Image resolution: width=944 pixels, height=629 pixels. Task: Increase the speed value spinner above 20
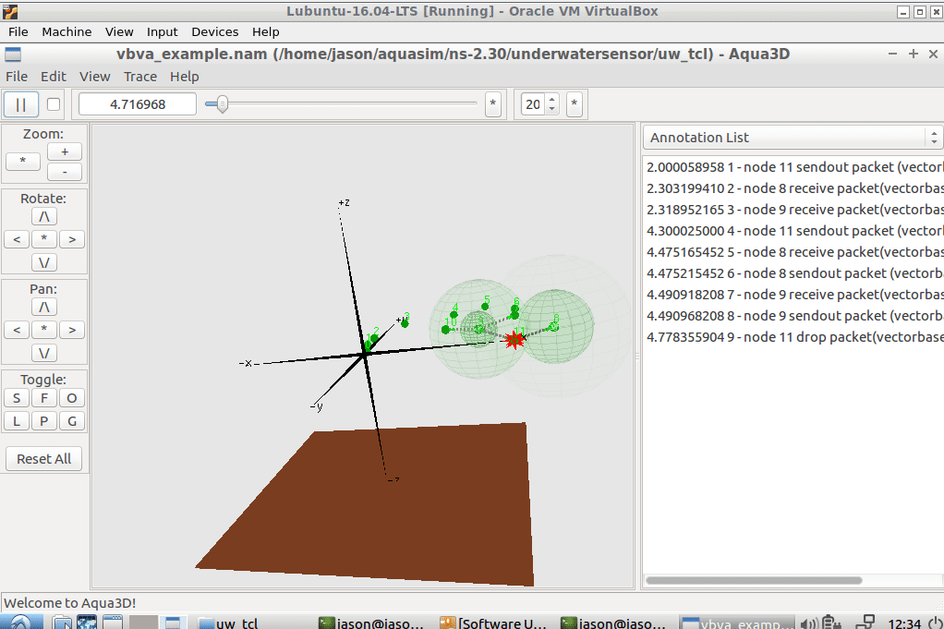551,100
